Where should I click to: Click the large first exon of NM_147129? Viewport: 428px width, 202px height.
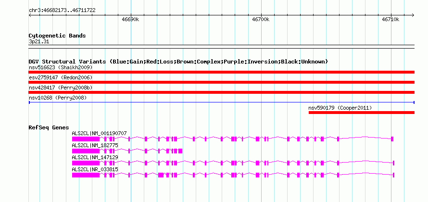pos(86,163)
